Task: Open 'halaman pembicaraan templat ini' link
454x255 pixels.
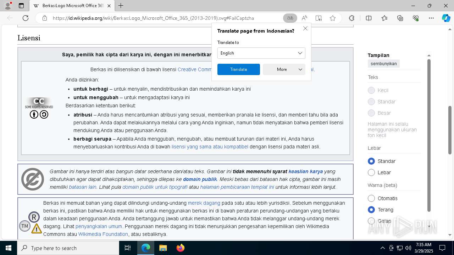Action: (x=237, y=187)
